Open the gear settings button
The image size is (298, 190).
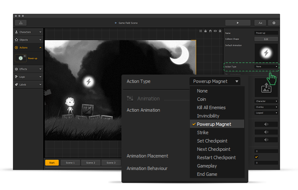point(274,23)
